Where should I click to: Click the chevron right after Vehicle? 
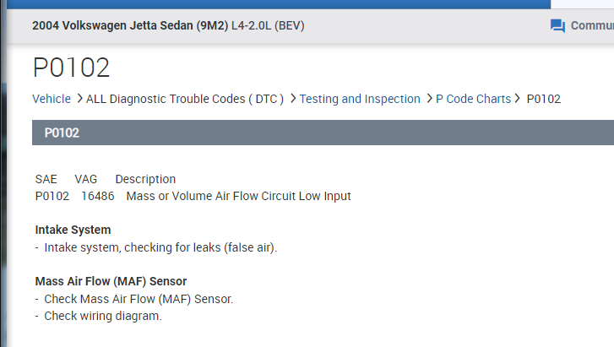(79, 99)
